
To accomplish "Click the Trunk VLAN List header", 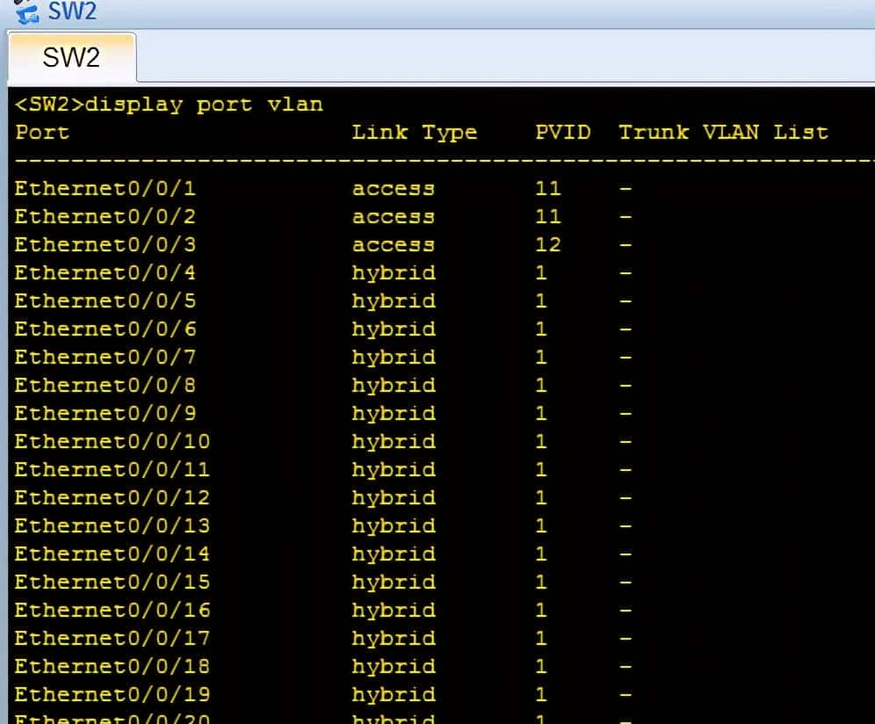I will pyautogui.click(x=722, y=133).
